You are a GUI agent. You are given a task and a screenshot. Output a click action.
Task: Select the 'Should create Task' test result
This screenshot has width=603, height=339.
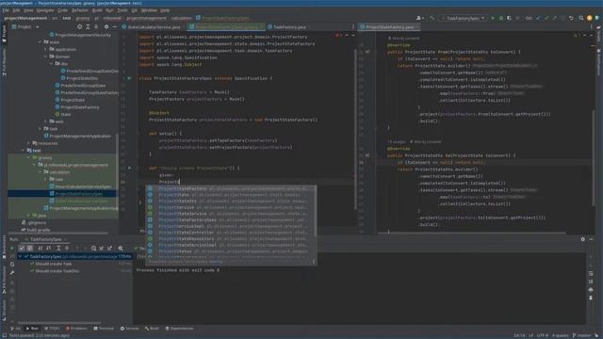54,264
